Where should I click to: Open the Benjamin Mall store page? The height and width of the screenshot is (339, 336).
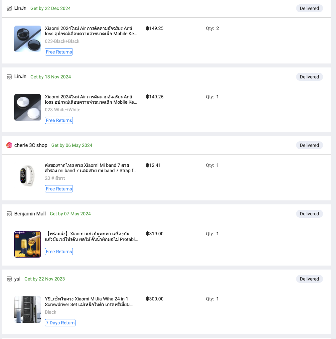30,214
